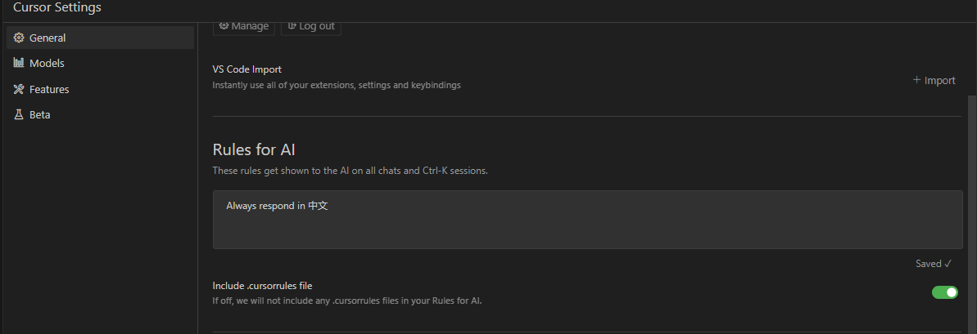Click the gear icon beside General
This screenshot has height=334, width=977.
pos(19,38)
